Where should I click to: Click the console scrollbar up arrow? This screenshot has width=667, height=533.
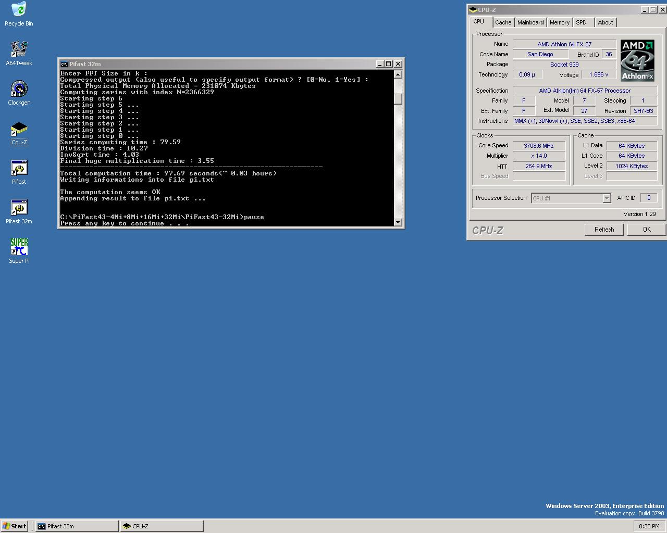(x=398, y=74)
